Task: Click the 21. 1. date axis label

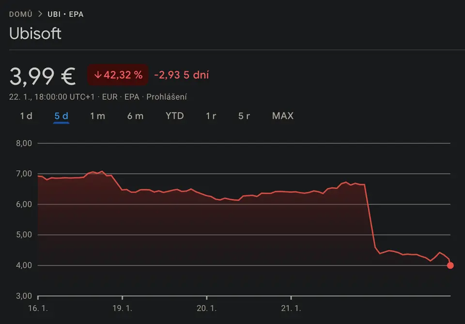Action: coord(291,308)
